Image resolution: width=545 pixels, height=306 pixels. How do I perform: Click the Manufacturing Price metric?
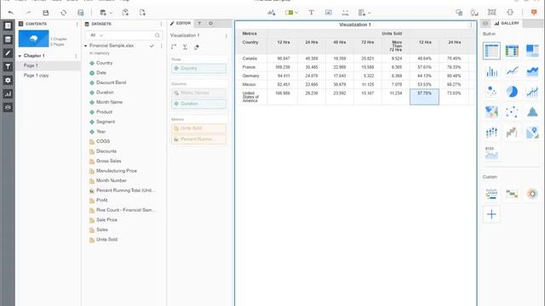[117, 171]
